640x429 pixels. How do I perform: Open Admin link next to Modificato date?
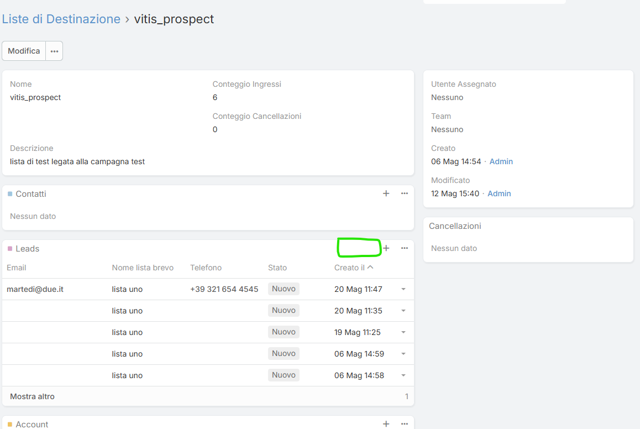click(499, 193)
